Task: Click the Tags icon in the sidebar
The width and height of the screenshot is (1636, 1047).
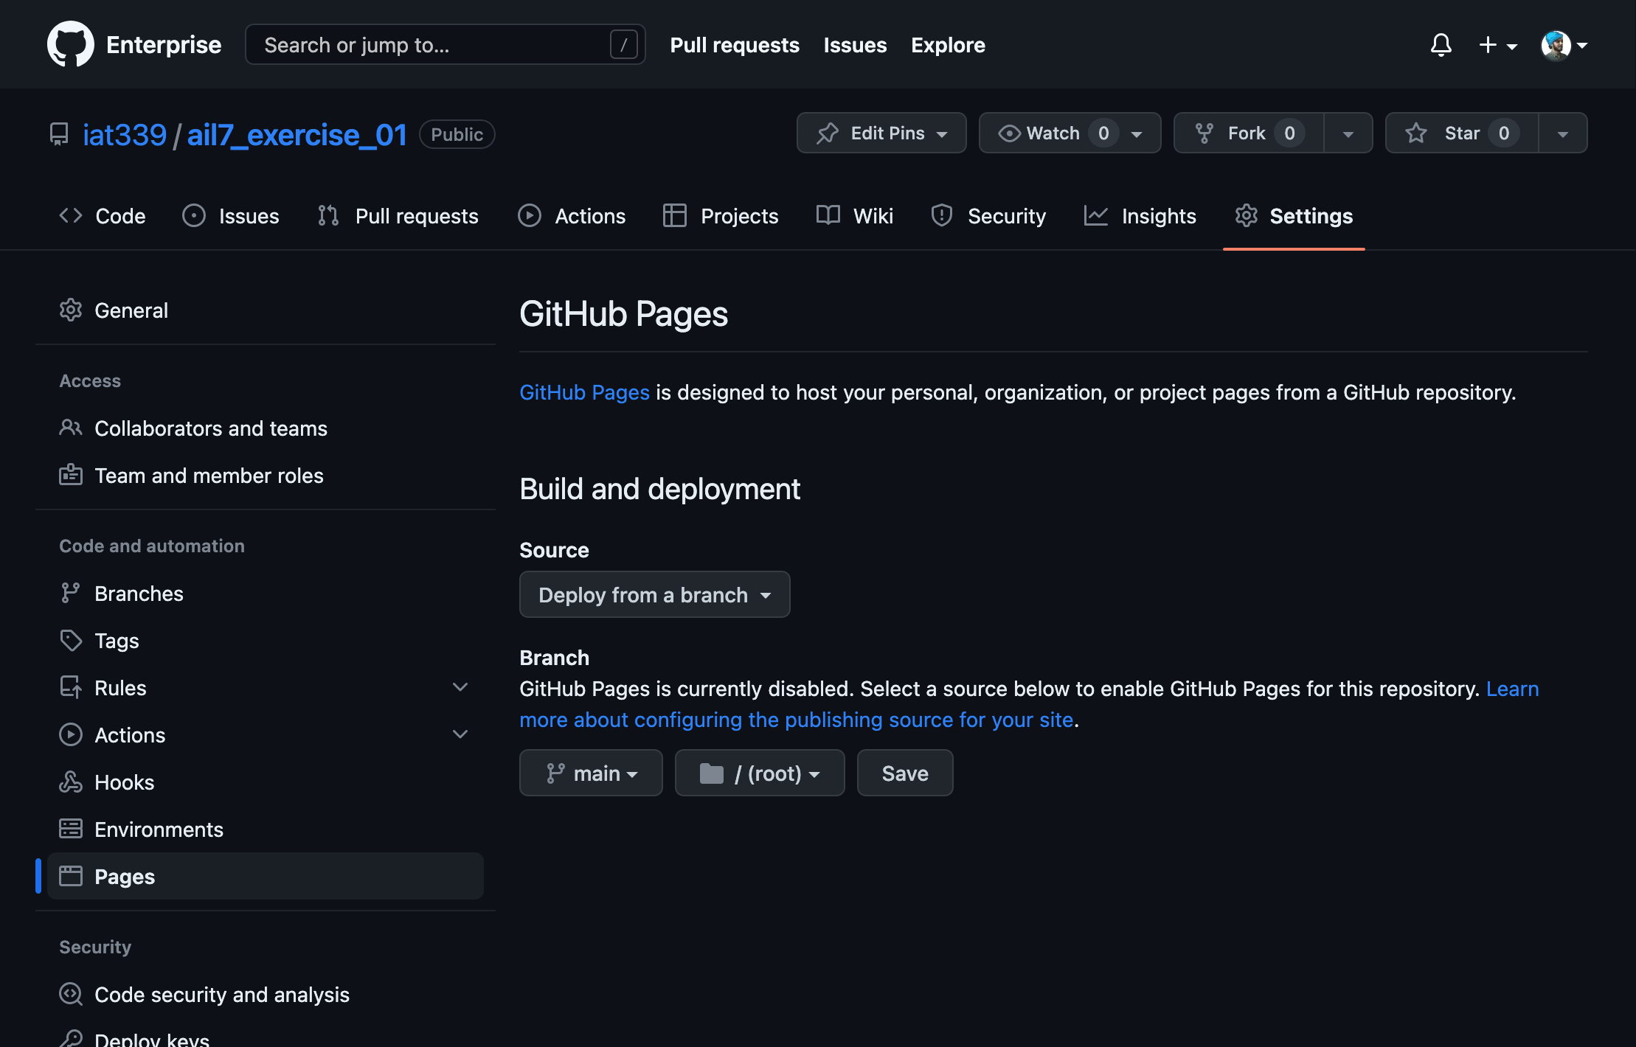Action: coord(71,640)
